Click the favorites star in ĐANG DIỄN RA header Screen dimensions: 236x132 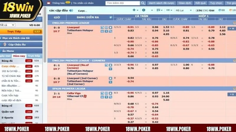(x=111, y=17)
